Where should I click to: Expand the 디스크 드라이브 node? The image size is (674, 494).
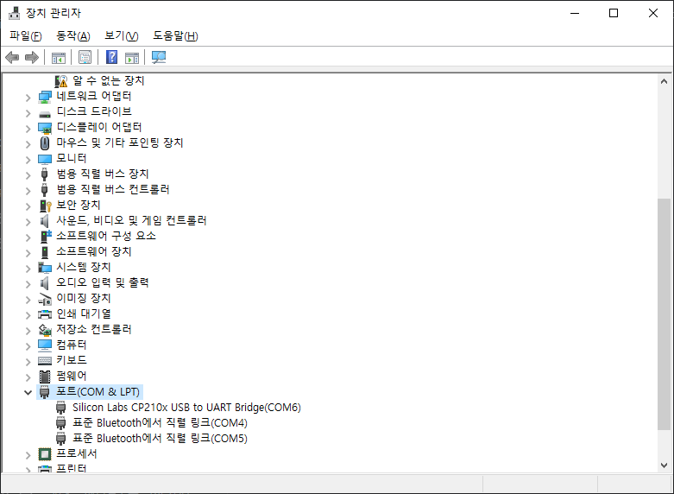28,113
